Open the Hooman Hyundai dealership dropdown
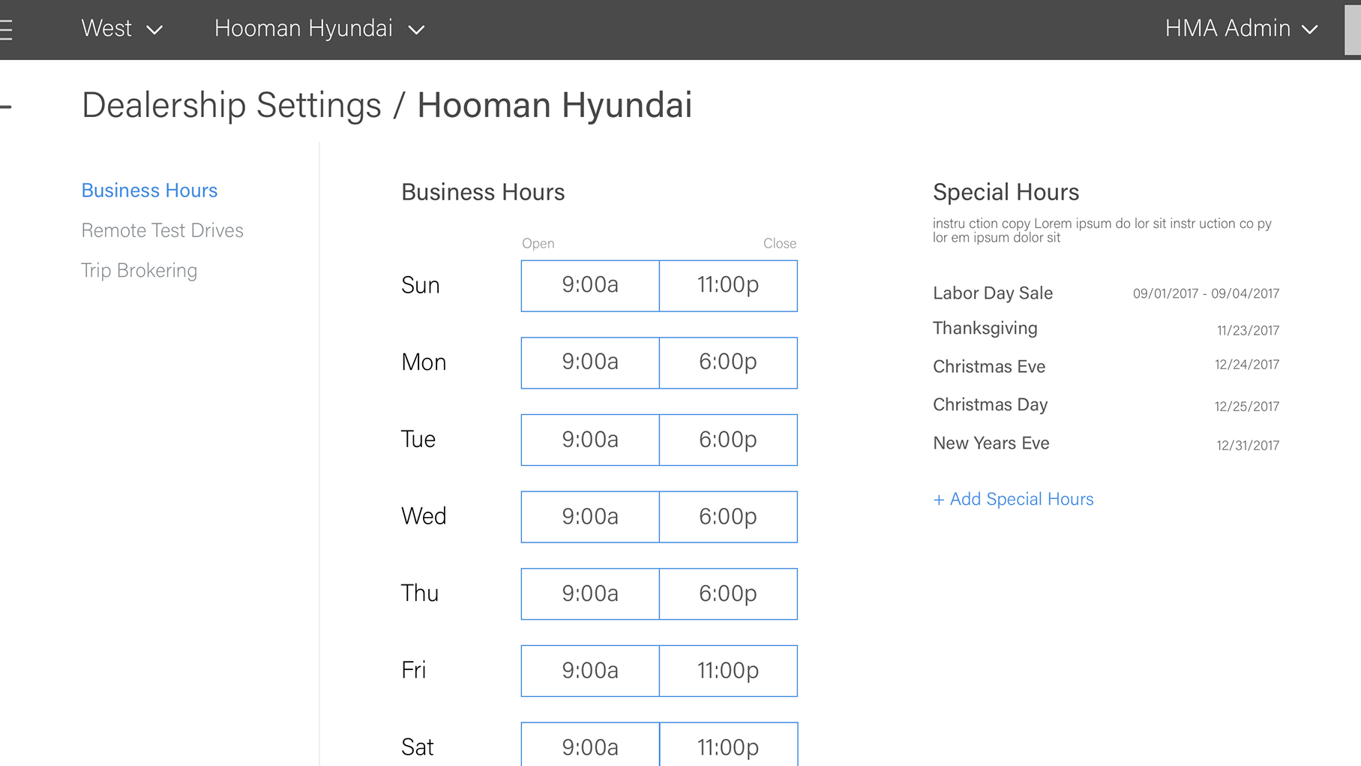The image size is (1361, 766). [x=320, y=29]
